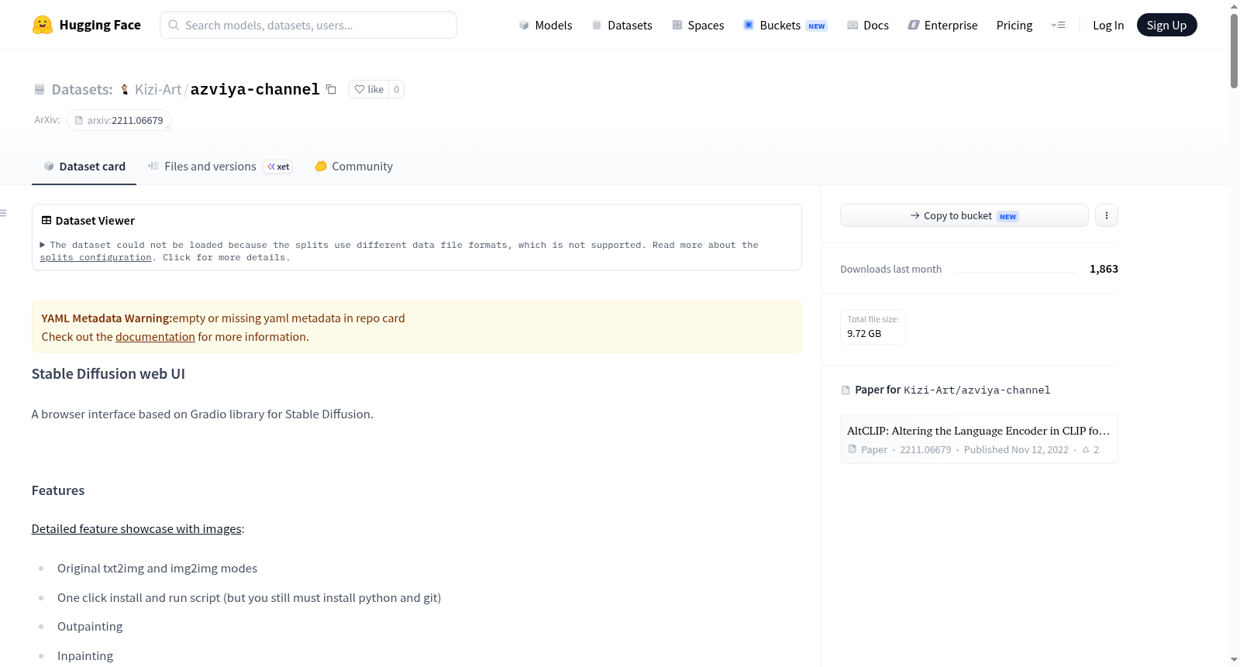Image resolution: width=1240 pixels, height=667 pixels.
Task: Click the azviya-channel dataset name
Action: 255,89
